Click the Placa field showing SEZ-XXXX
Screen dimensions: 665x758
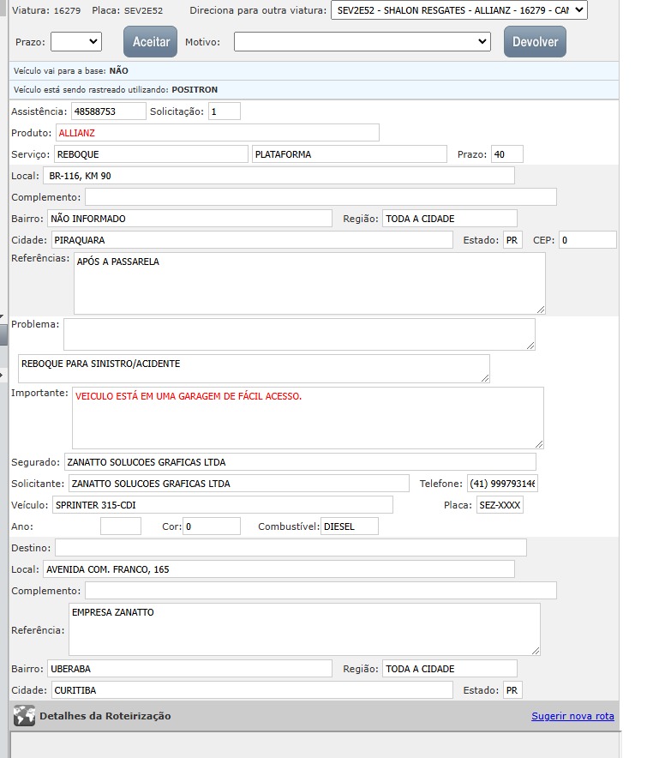[x=499, y=505]
